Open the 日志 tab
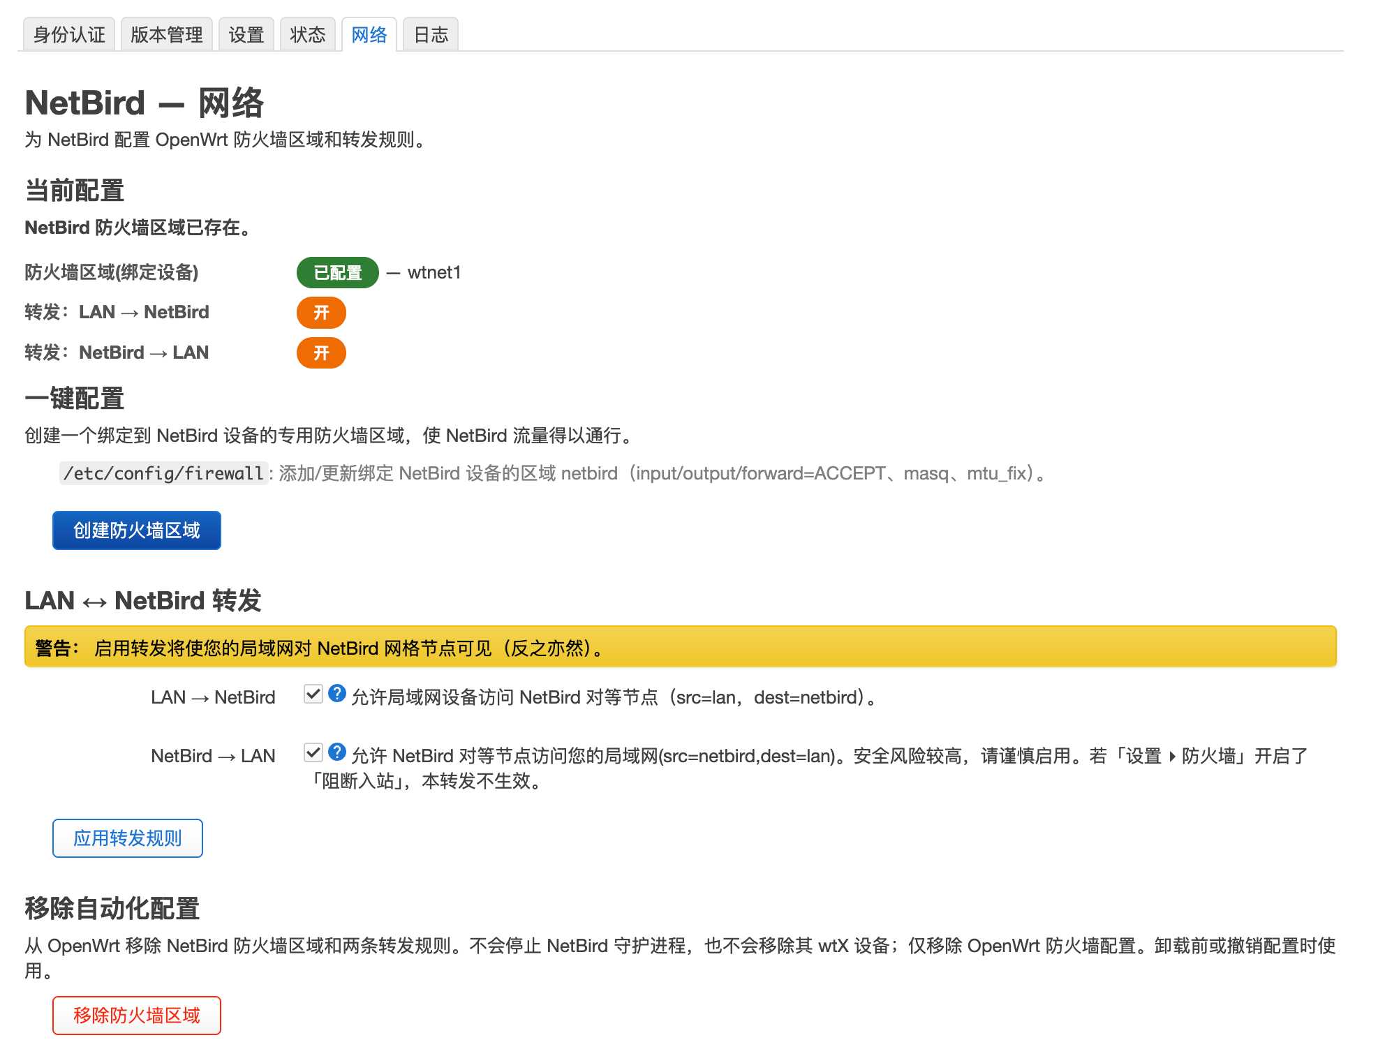 pos(431,34)
